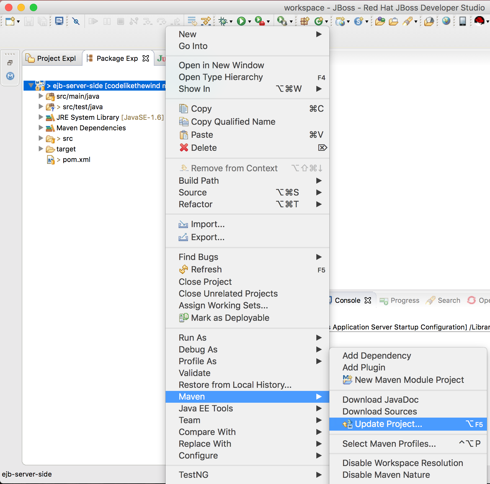Select Disable Maven Nature entry
This screenshot has width=490, height=484.
[x=408, y=475]
